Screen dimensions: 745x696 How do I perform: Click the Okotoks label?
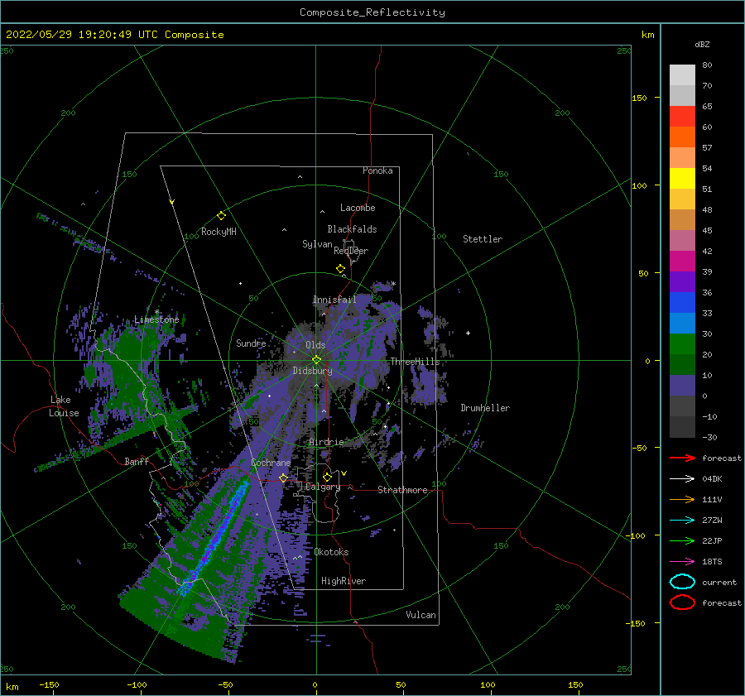coord(331,552)
